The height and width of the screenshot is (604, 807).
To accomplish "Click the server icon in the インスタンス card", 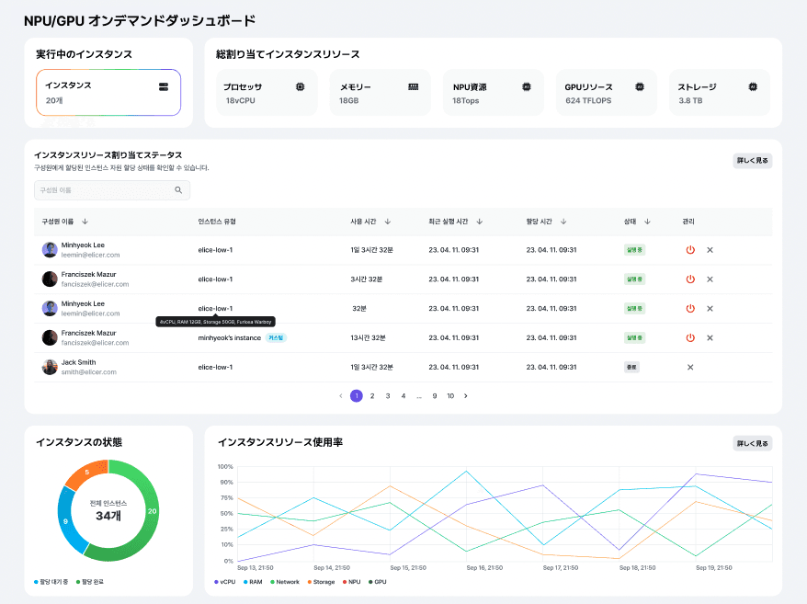I will [164, 86].
